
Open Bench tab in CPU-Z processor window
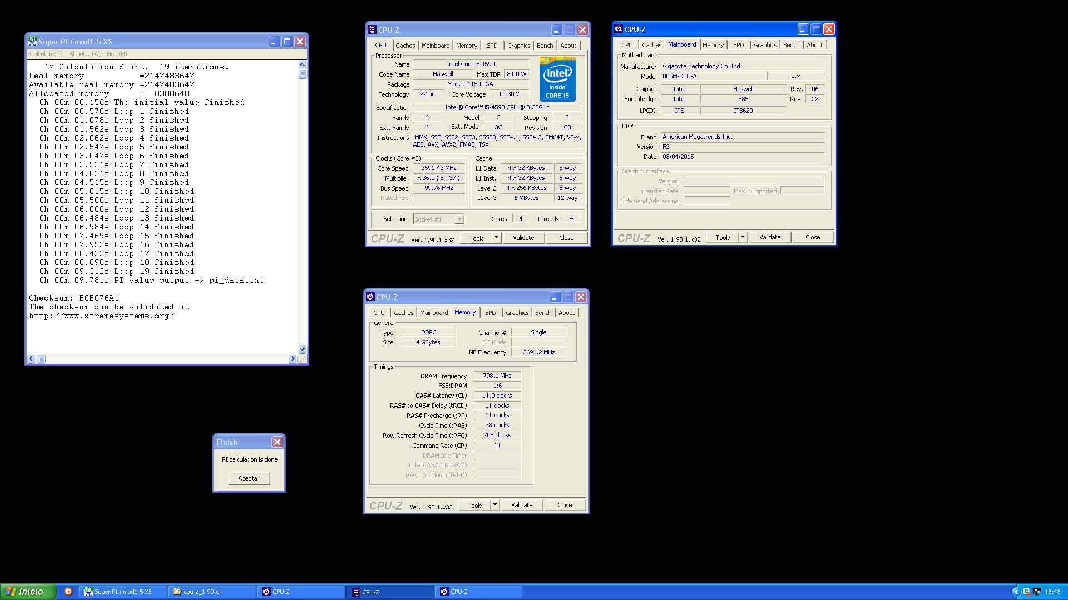[x=545, y=46]
